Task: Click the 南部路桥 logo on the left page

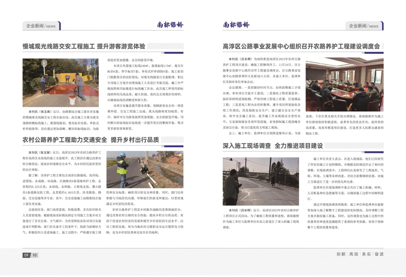Action: coord(170,25)
